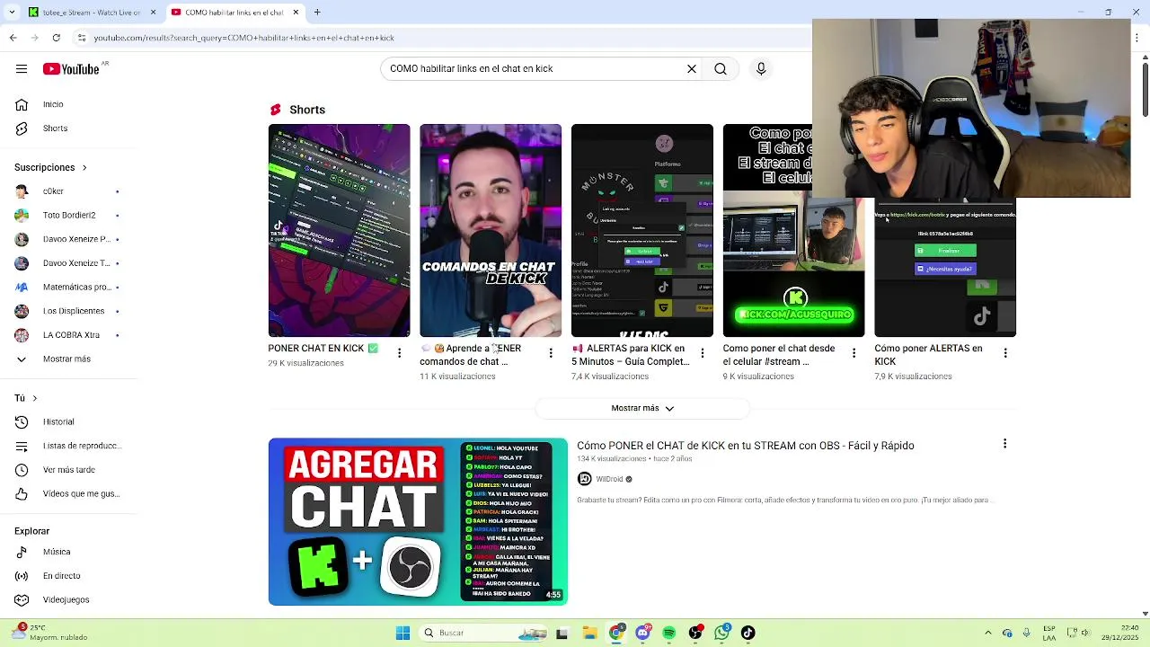This screenshot has height=647, width=1150.
Task: Show hidden system tray icons
Action: pyautogui.click(x=988, y=633)
